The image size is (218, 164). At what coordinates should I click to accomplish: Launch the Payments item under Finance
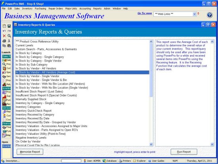click(6, 131)
